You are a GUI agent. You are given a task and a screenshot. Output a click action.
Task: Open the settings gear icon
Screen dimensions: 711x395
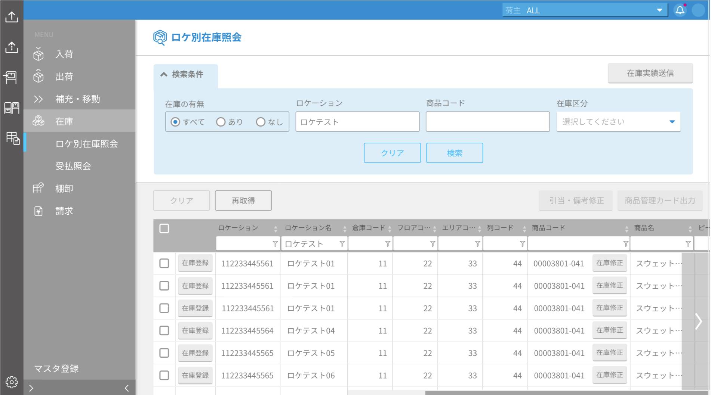tap(12, 382)
